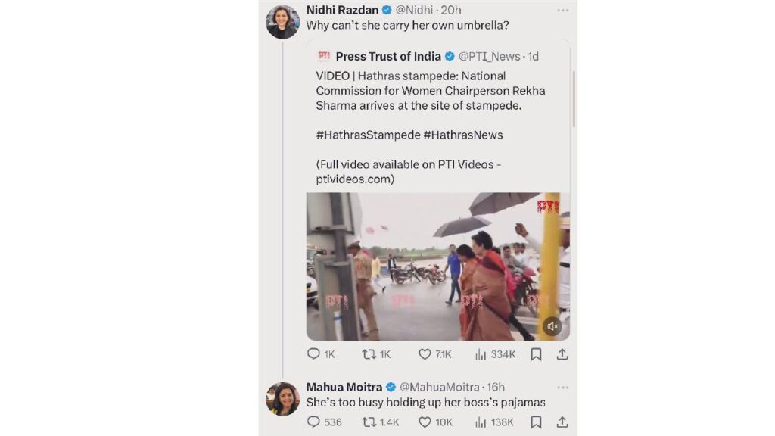Share Mahua Moitra's reply
The image size is (775, 436).
(562, 422)
